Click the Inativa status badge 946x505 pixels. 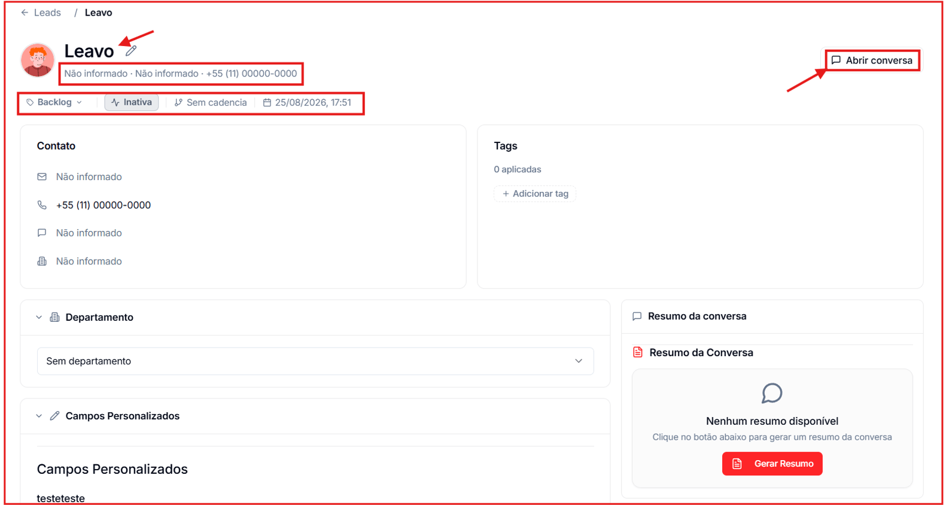click(132, 102)
